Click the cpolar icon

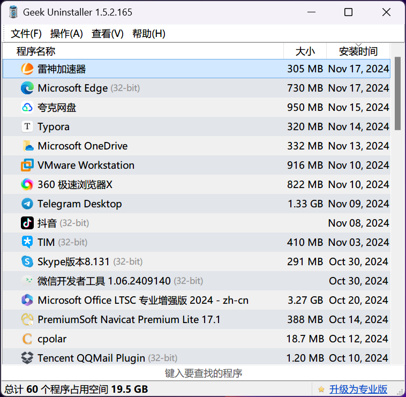coord(27,339)
